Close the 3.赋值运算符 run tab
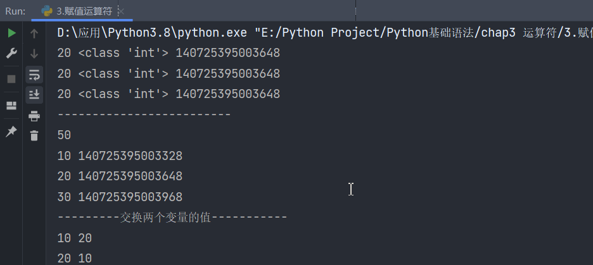The image size is (593, 265). tap(122, 11)
